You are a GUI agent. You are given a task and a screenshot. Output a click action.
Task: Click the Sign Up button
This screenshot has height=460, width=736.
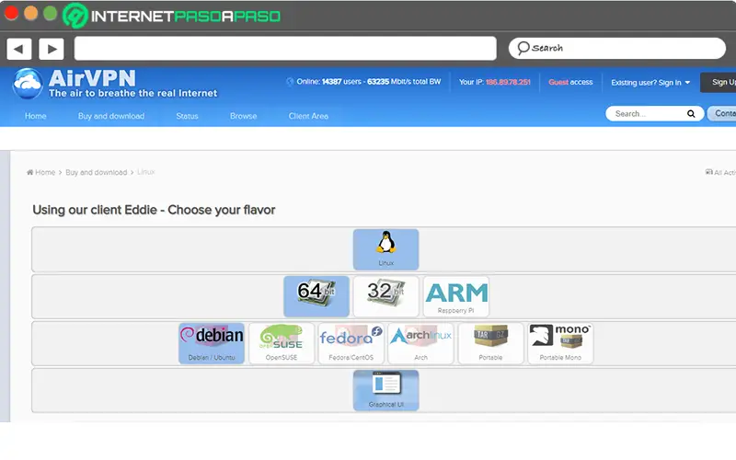pos(719,82)
